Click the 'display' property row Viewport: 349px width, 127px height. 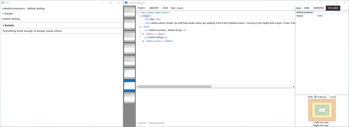[322, 16]
